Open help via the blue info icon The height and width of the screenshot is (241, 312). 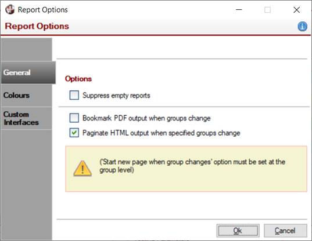tap(302, 27)
